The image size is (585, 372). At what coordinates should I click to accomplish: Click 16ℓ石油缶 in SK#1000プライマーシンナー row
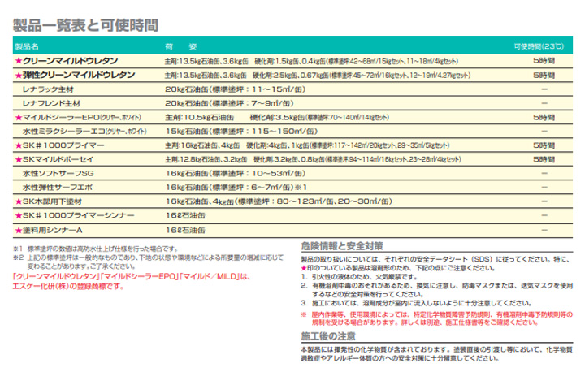[x=185, y=215]
